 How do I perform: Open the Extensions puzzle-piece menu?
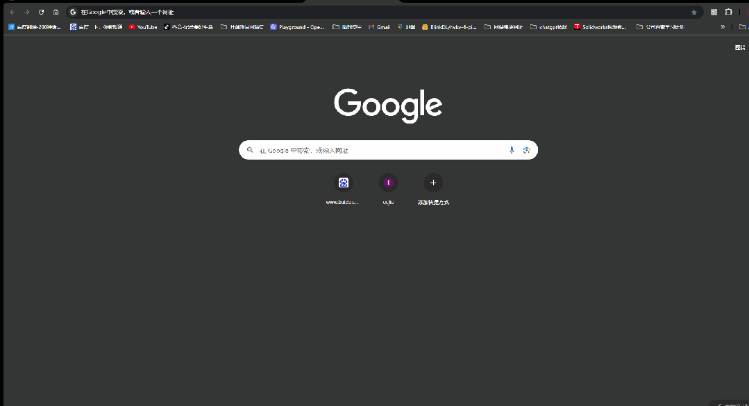point(728,12)
